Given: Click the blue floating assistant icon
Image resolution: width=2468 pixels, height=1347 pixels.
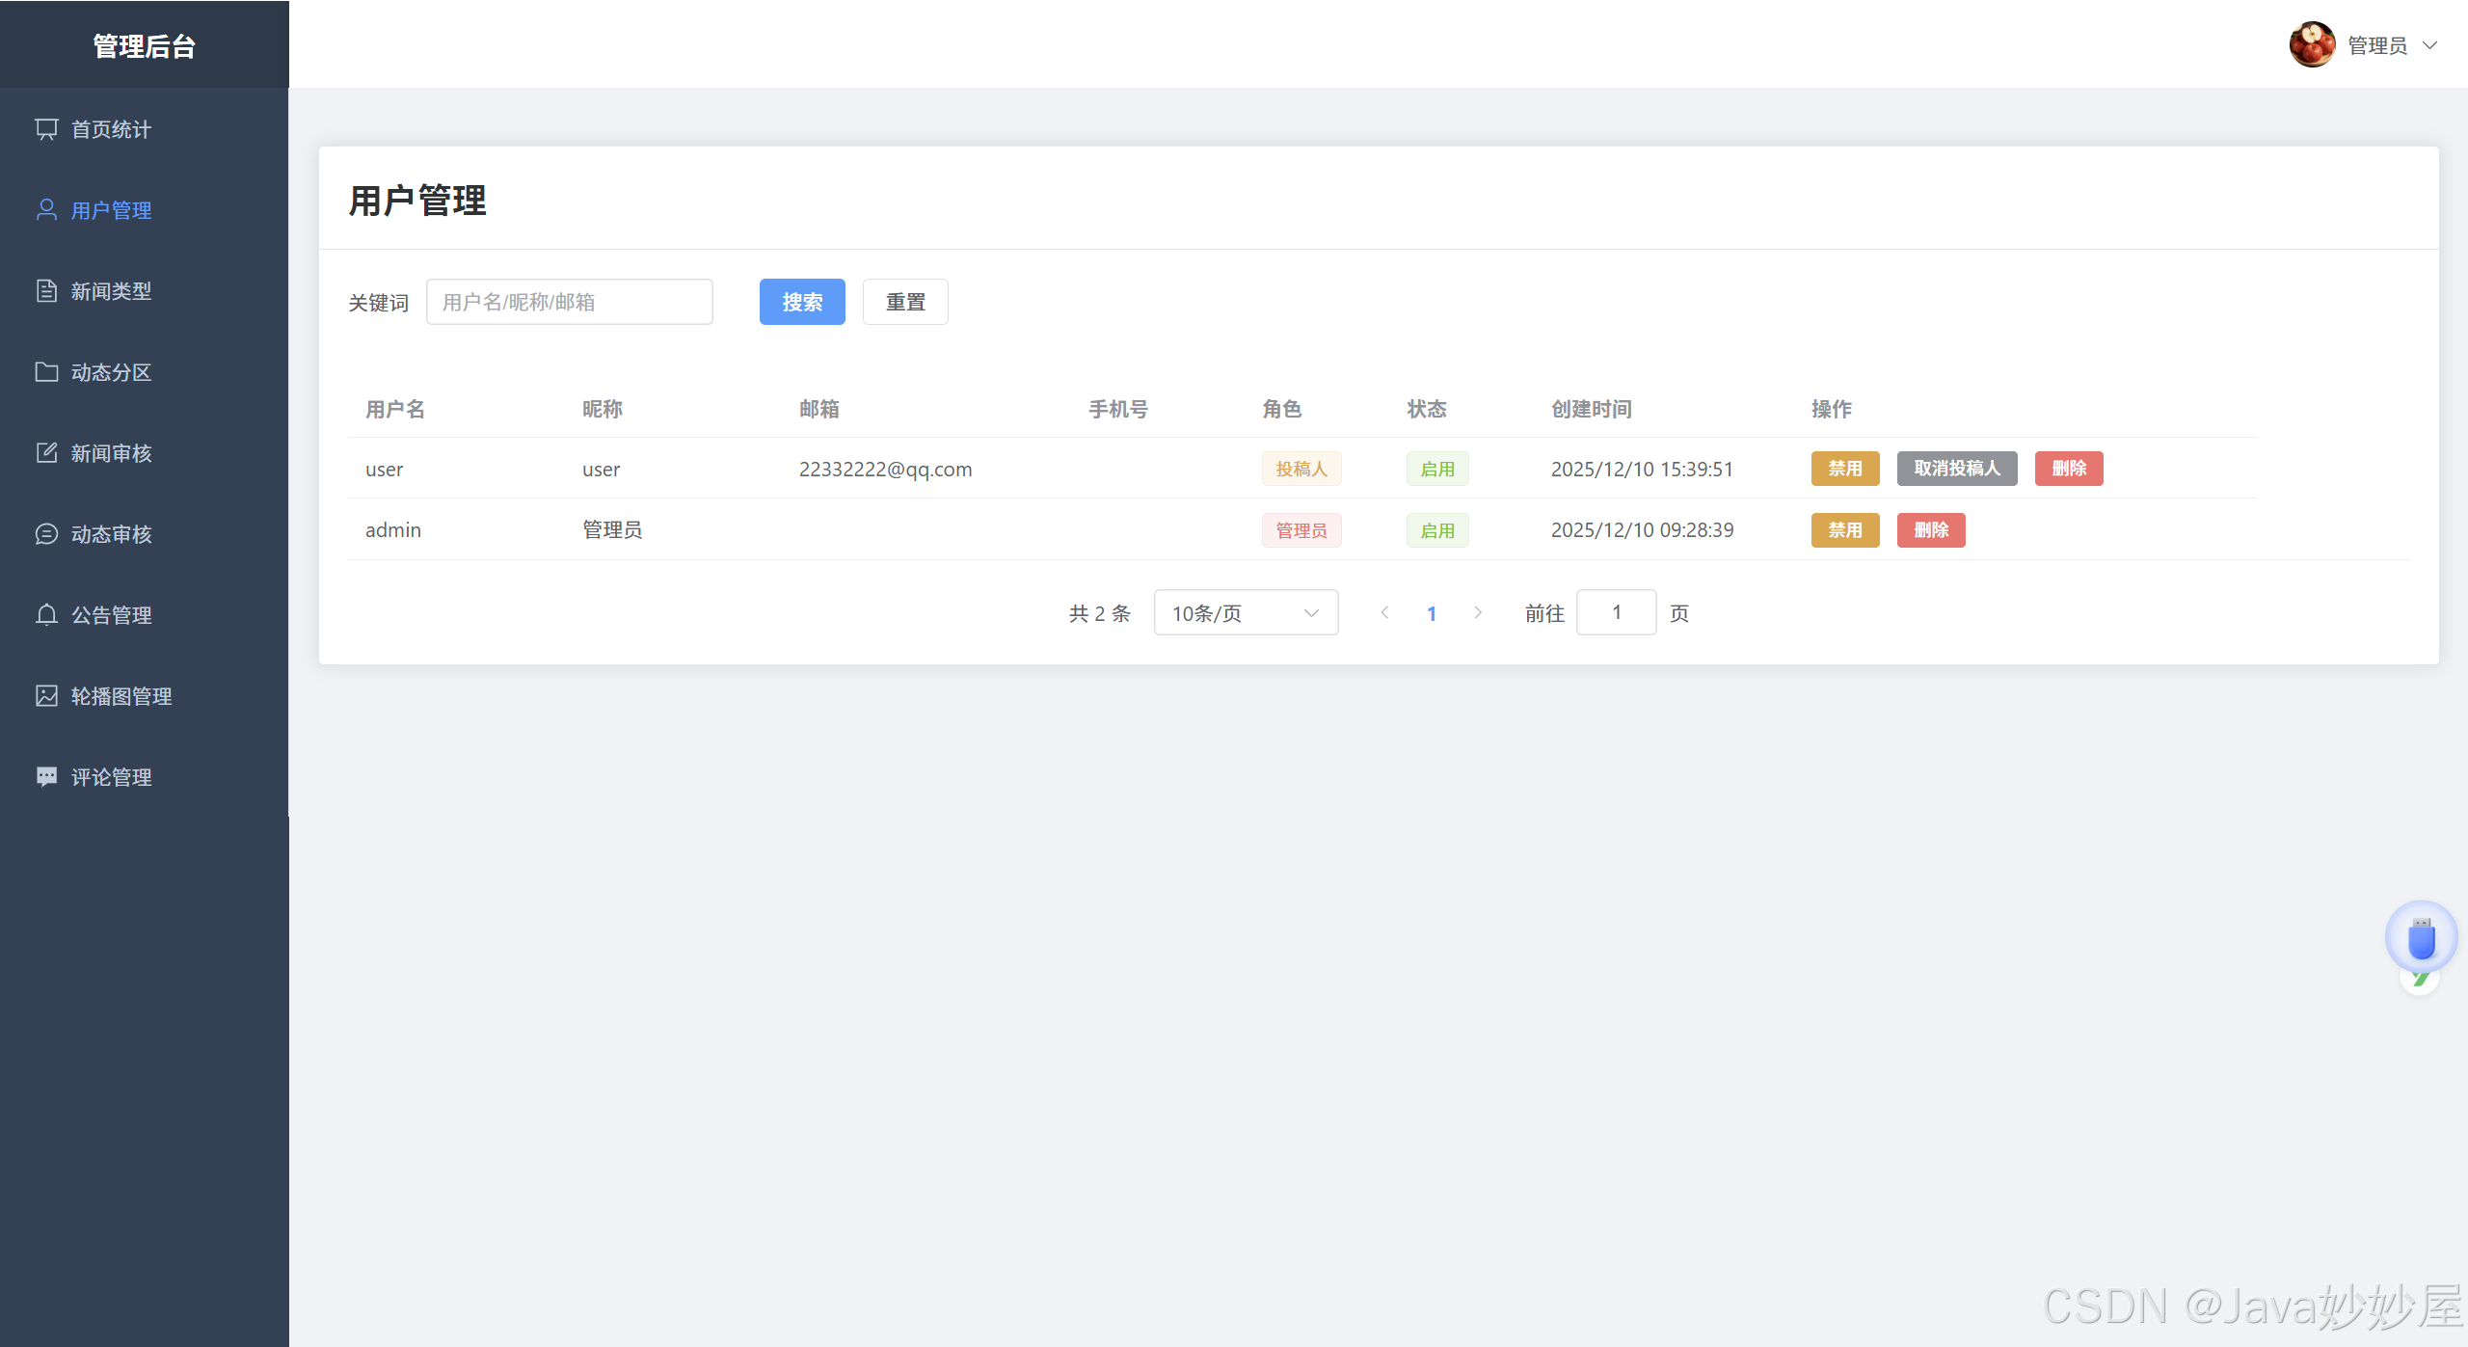Looking at the screenshot, I should point(2421,938).
